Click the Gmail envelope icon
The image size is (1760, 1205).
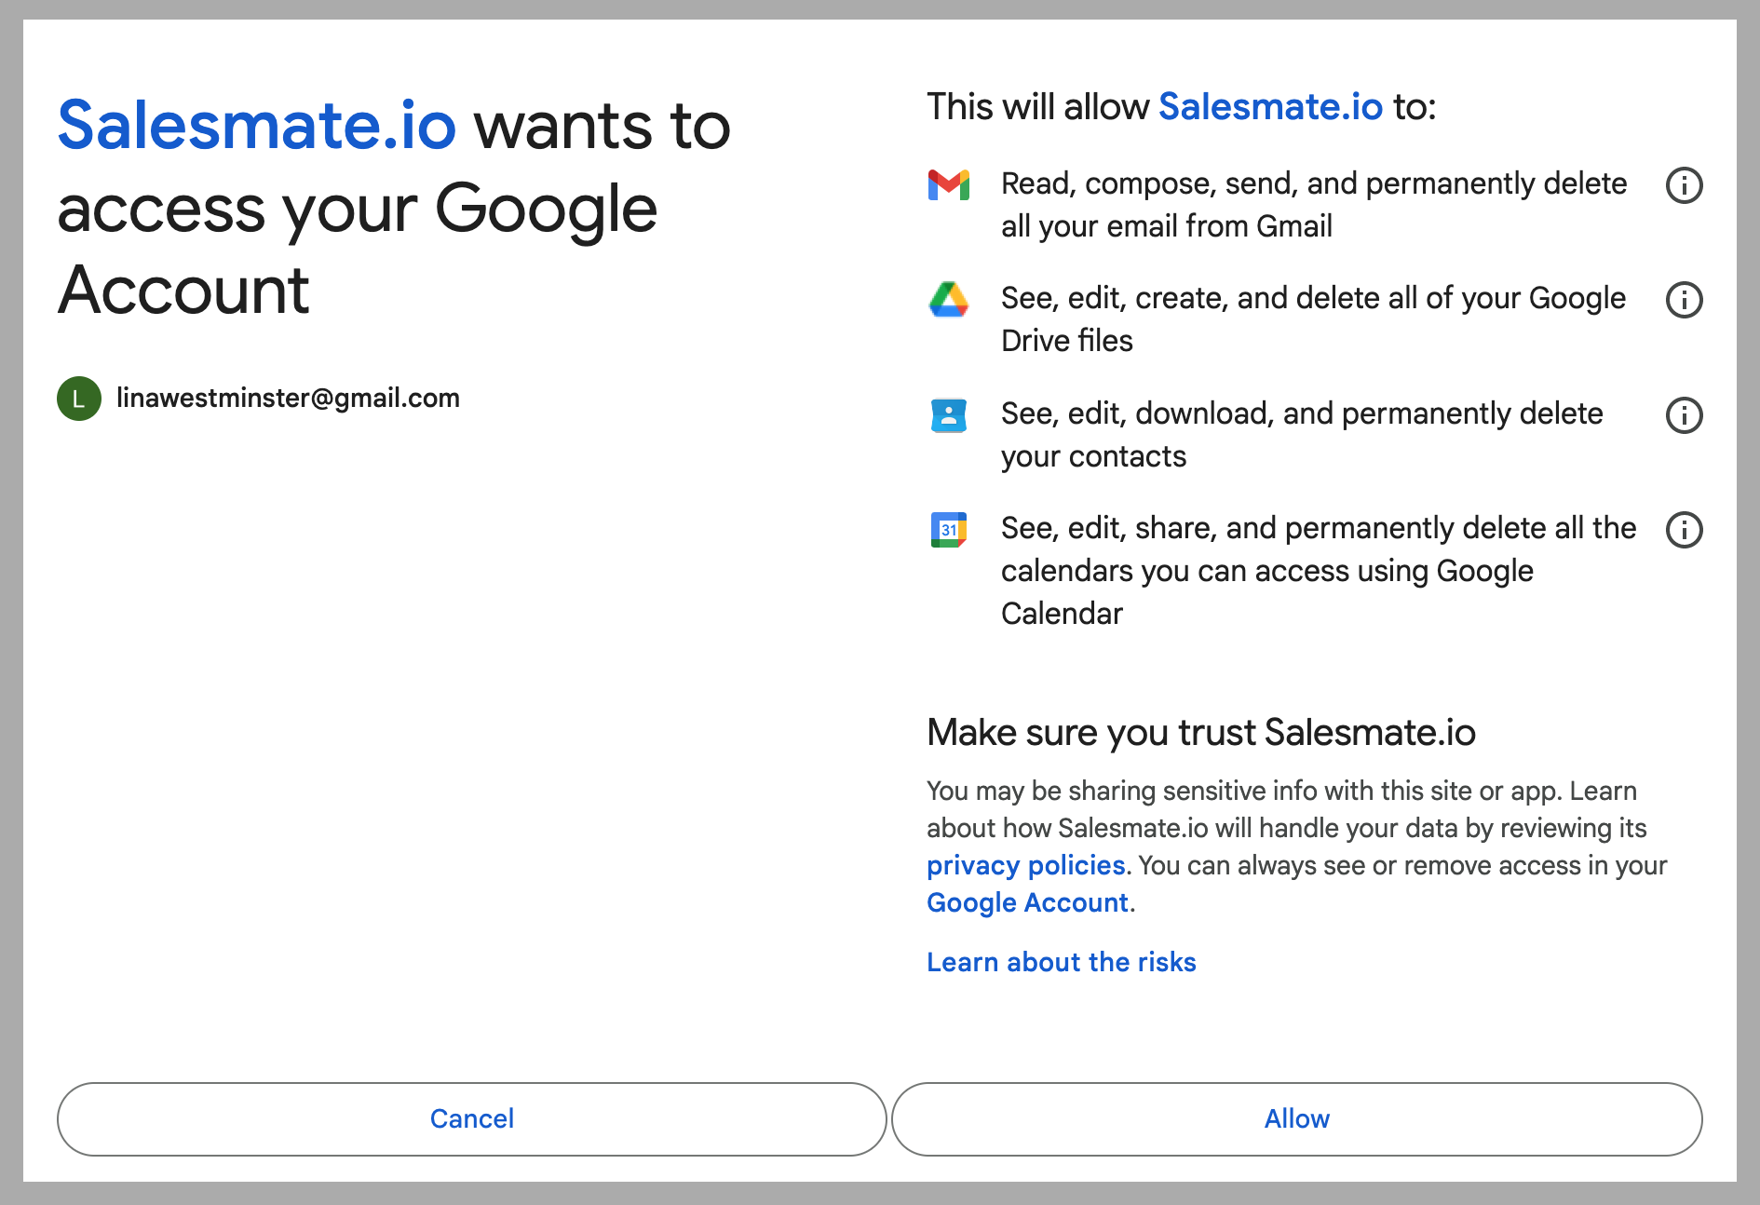(x=948, y=185)
